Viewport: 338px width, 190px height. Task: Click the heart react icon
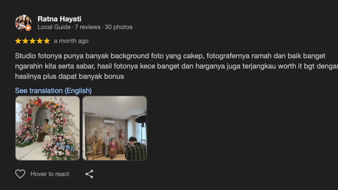20,174
